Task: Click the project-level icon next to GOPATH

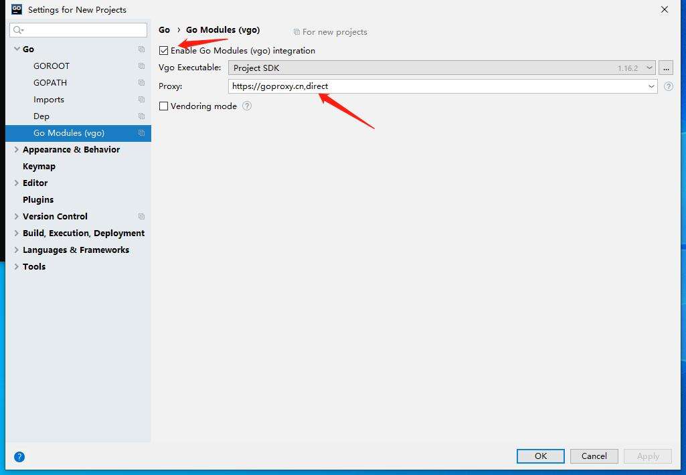Action: pos(141,83)
